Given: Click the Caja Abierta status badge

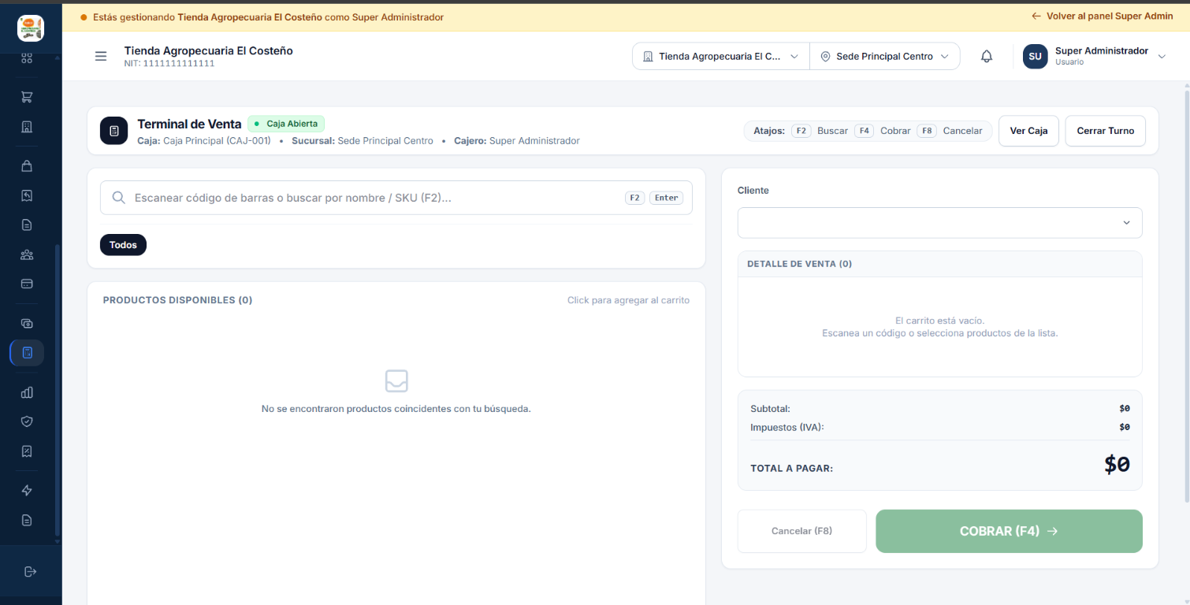Looking at the screenshot, I should [286, 124].
